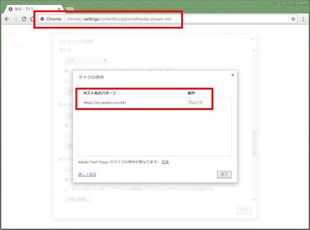The height and width of the screenshot is (230, 310).
Task: Click the address bar URL field
Action: (x=119, y=19)
